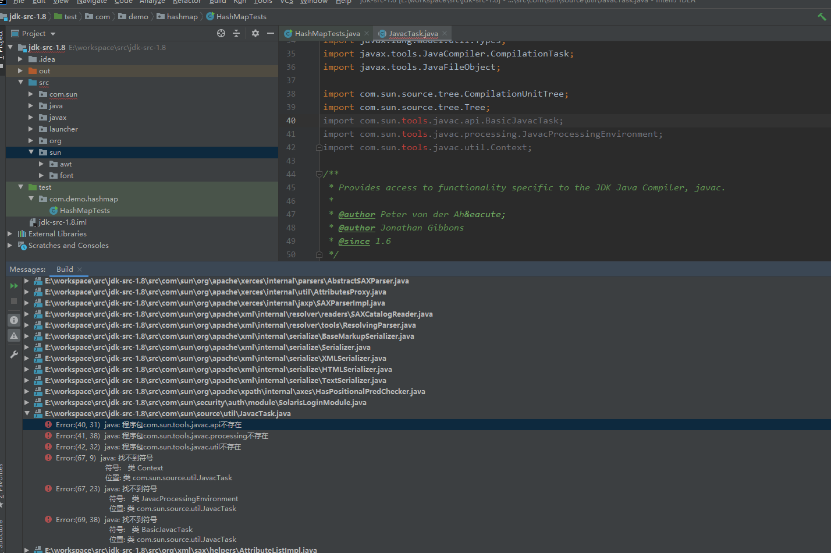This screenshot has width=831, height=553.
Task: Click Collapse All in Project panel header
Action: pos(236,33)
